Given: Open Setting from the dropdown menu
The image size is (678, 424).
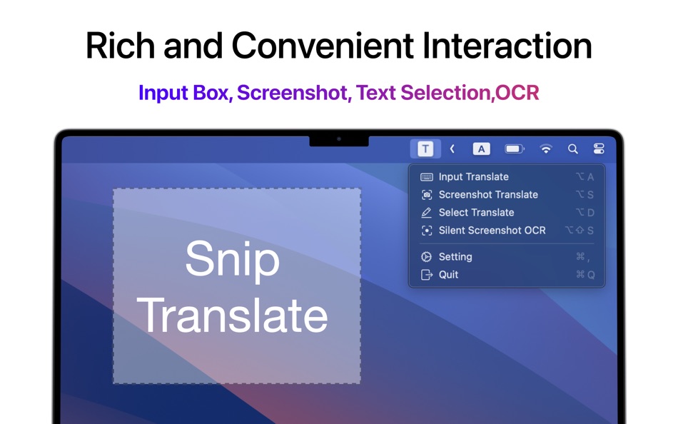Looking at the screenshot, I should coord(507,256).
